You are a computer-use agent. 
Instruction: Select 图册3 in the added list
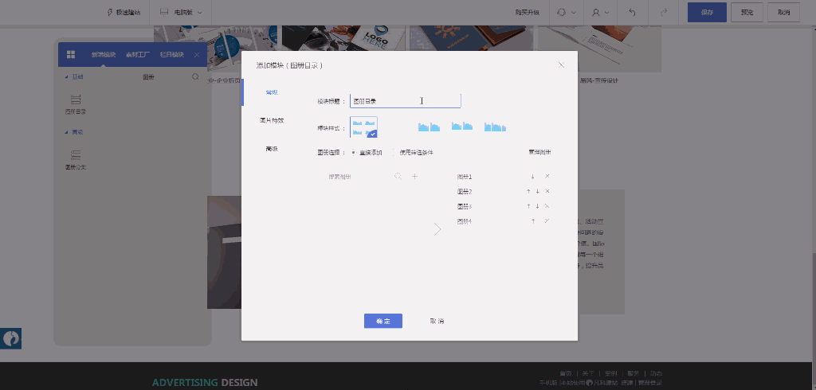[465, 206]
